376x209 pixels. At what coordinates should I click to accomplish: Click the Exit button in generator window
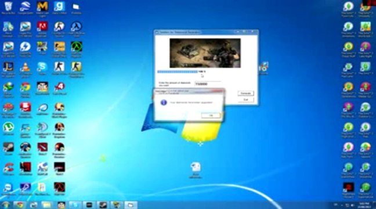tap(245, 99)
